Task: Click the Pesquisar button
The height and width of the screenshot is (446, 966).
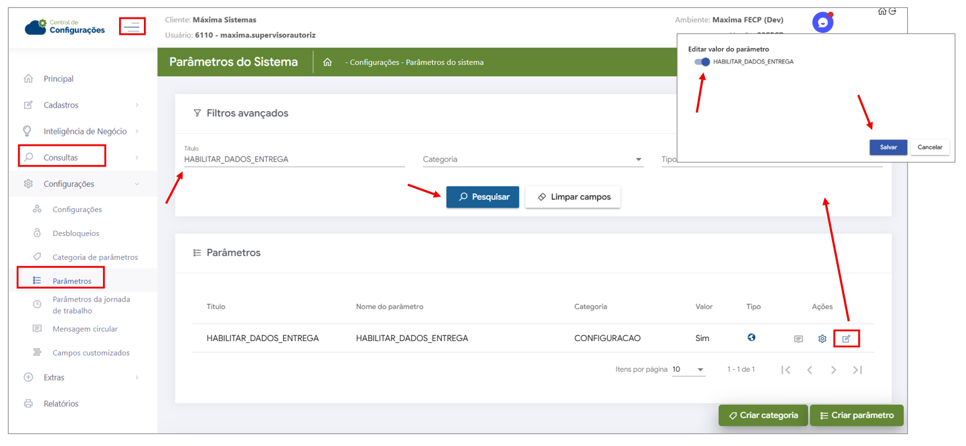Action: coord(483,197)
